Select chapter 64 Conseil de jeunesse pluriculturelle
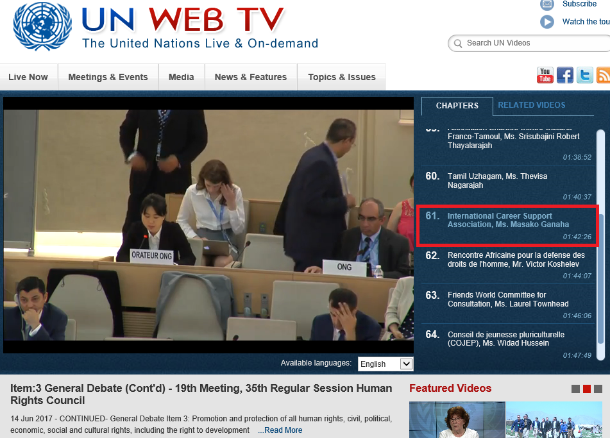The height and width of the screenshot is (438, 610). [x=507, y=344]
